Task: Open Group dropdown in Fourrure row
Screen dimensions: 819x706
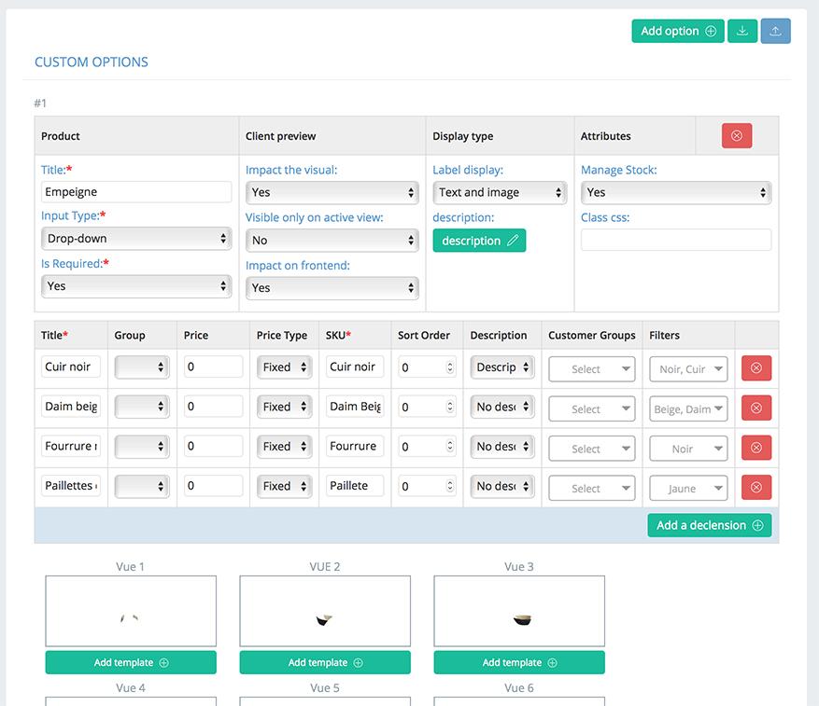Action: (142, 447)
